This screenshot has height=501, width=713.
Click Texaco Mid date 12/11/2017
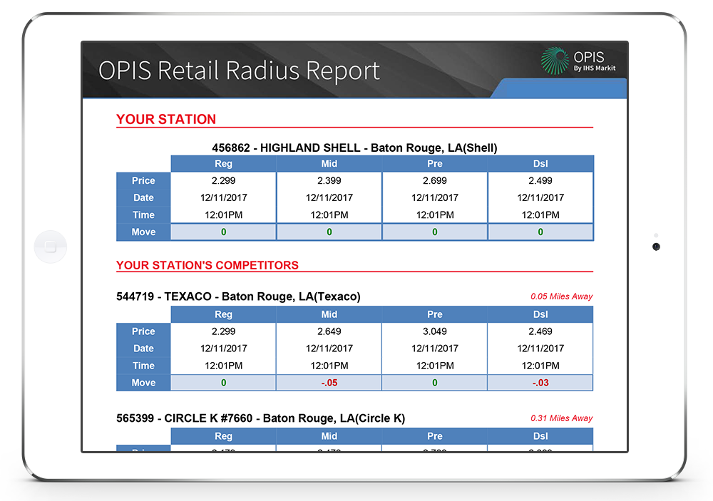coord(329,348)
